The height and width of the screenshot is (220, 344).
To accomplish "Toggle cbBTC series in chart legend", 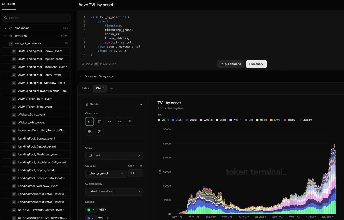I will pyautogui.click(x=289, y=120).
